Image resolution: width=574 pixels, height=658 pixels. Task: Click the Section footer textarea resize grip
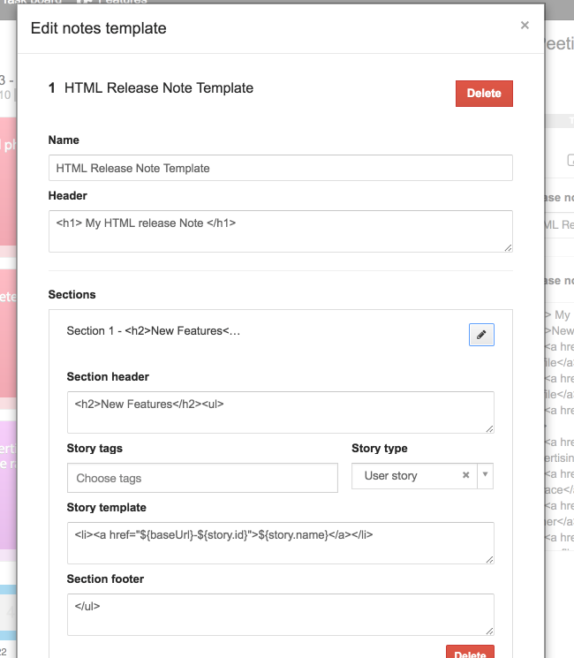click(489, 630)
